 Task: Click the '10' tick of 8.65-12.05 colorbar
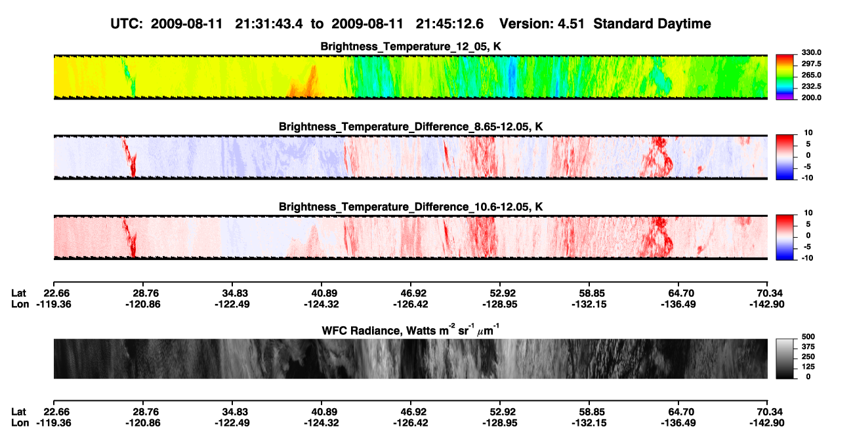click(x=809, y=133)
